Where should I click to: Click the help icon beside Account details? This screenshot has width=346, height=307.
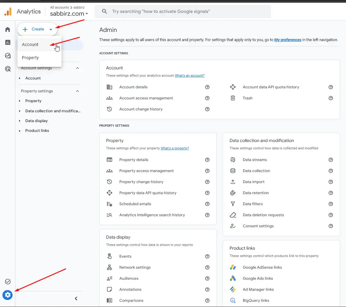[x=207, y=87]
